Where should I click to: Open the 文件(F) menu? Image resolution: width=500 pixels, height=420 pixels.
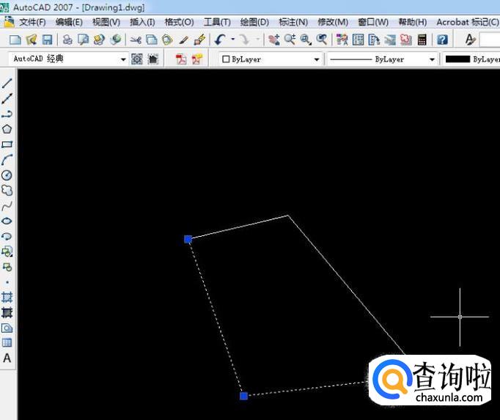32,22
